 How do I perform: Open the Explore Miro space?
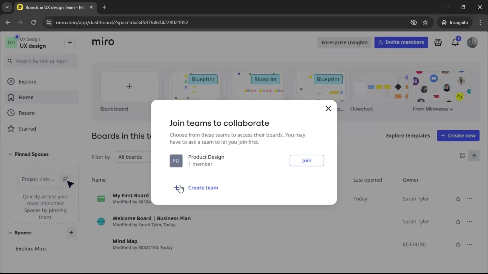coord(31,249)
